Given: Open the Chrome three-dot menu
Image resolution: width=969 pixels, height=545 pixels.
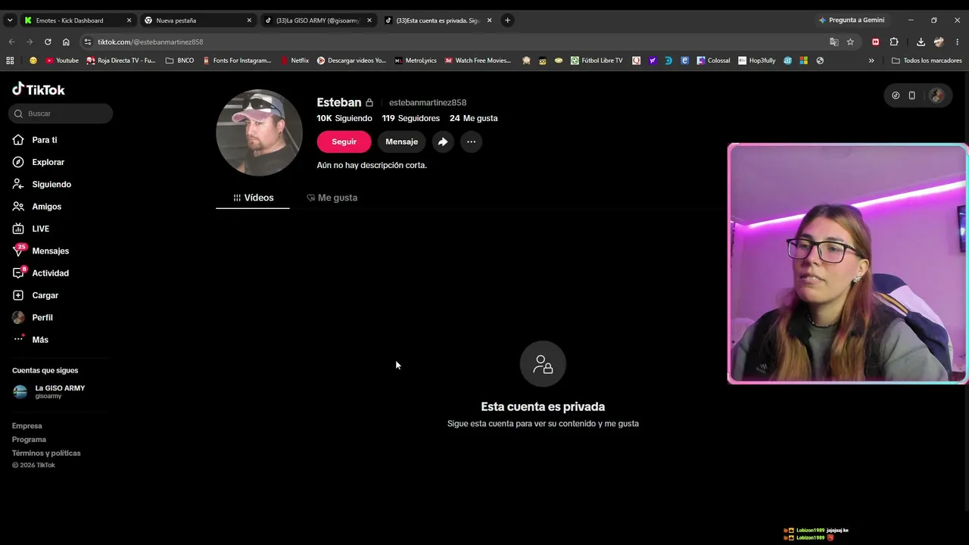Looking at the screenshot, I should tap(958, 42).
